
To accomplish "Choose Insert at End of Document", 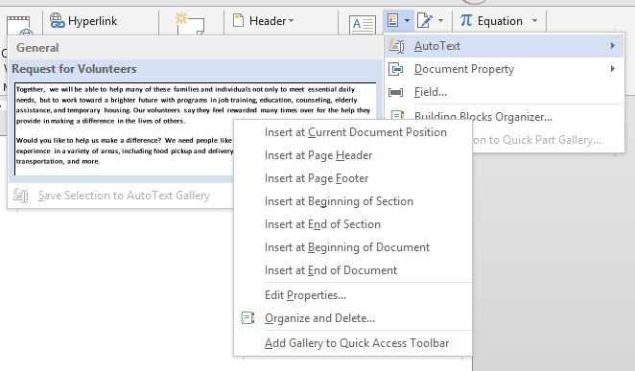I will tap(331, 270).
